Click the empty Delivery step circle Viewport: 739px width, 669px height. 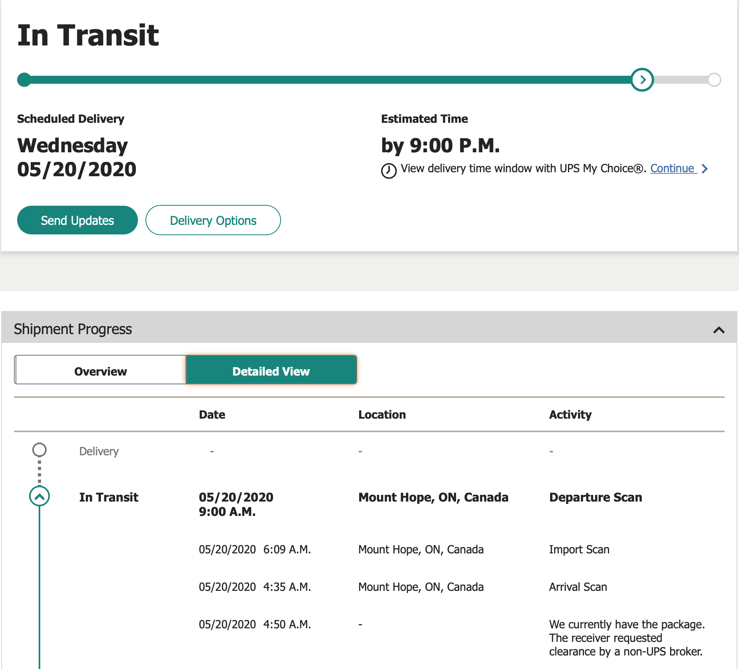tap(39, 450)
